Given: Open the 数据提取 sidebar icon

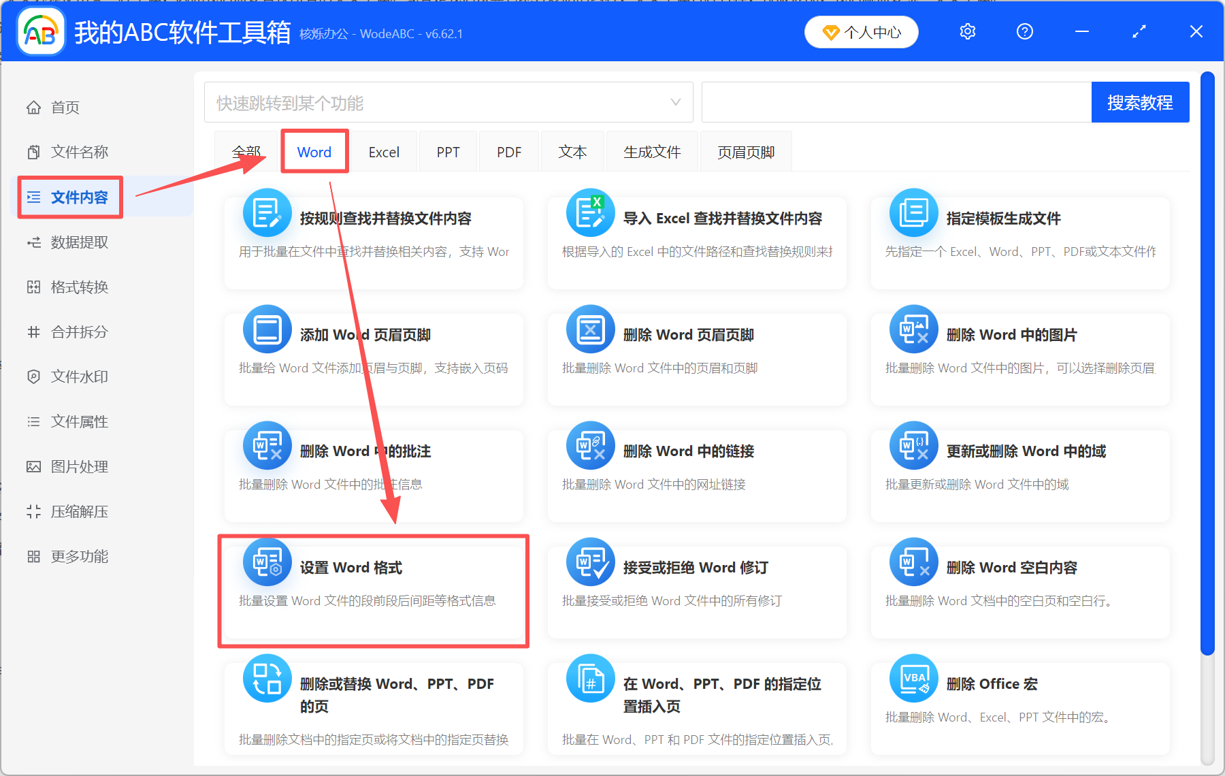Looking at the screenshot, I should click(x=34, y=242).
